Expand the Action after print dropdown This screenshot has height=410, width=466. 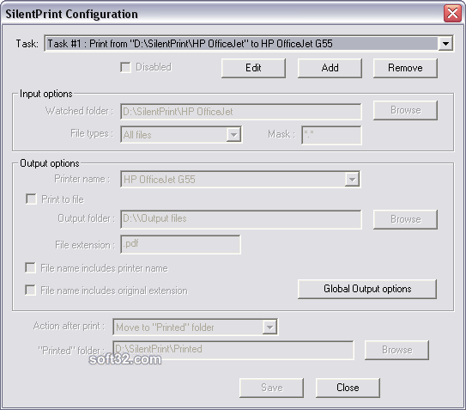[x=269, y=327]
